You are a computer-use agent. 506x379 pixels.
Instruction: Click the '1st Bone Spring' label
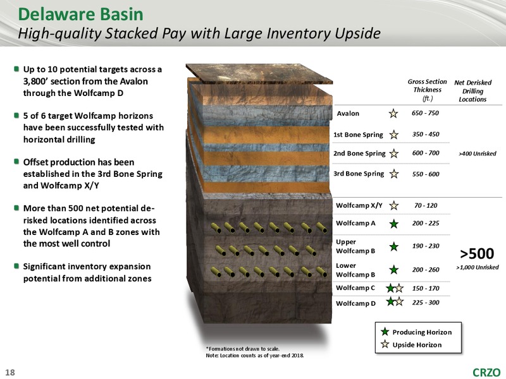pos(358,135)
